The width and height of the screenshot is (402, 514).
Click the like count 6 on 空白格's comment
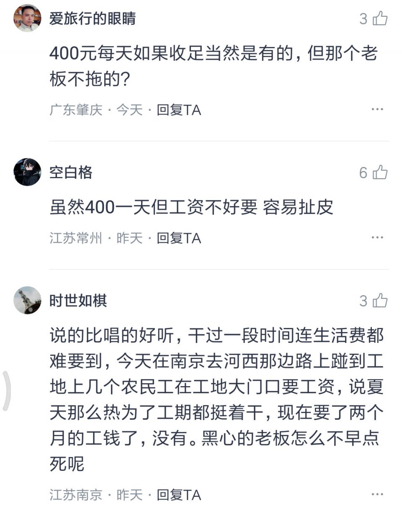(363, 173)
